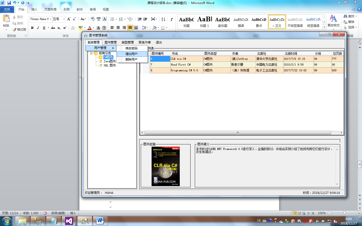Click the Save icon in quick access toolbar
362x226 pixels.
[9, 3]
